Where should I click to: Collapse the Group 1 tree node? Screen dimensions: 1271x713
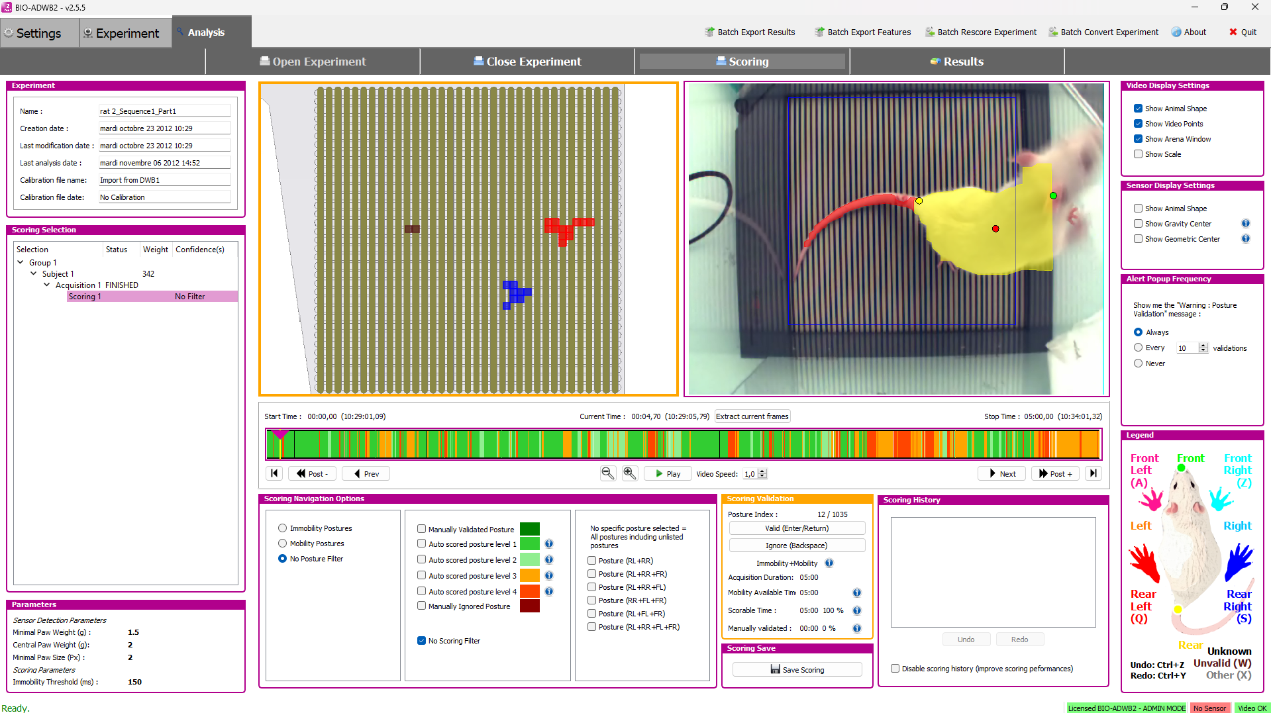(21, 263)
